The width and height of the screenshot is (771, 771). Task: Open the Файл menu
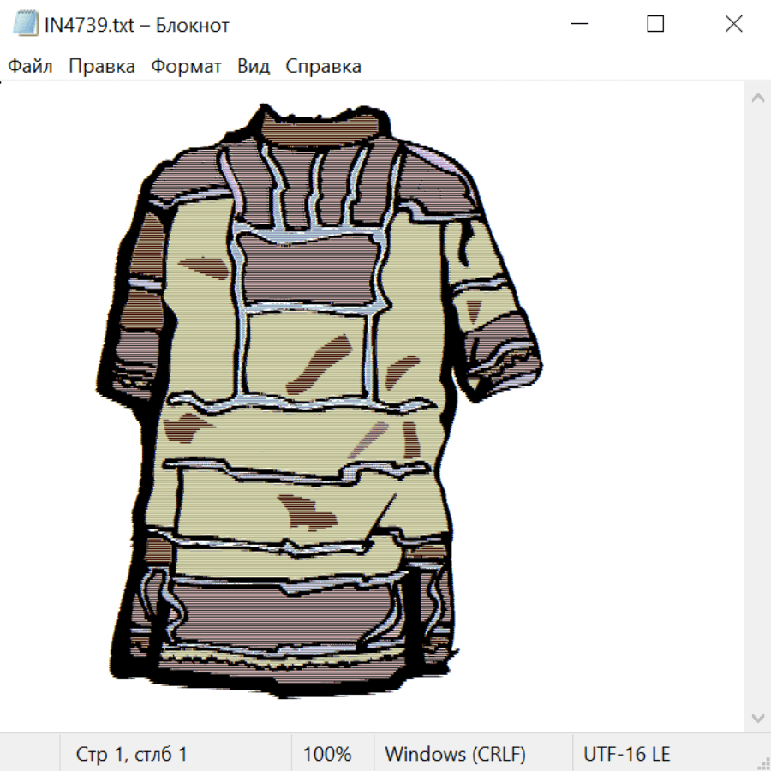pos(30,66)
